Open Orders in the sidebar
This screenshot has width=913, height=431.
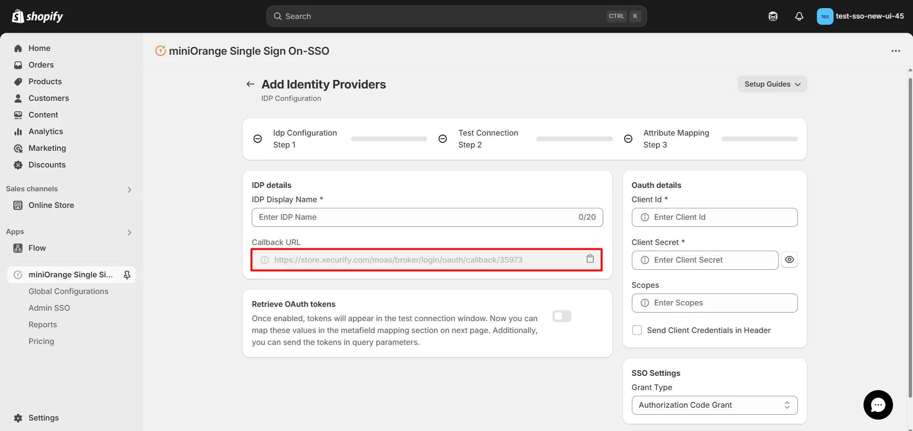41,65
